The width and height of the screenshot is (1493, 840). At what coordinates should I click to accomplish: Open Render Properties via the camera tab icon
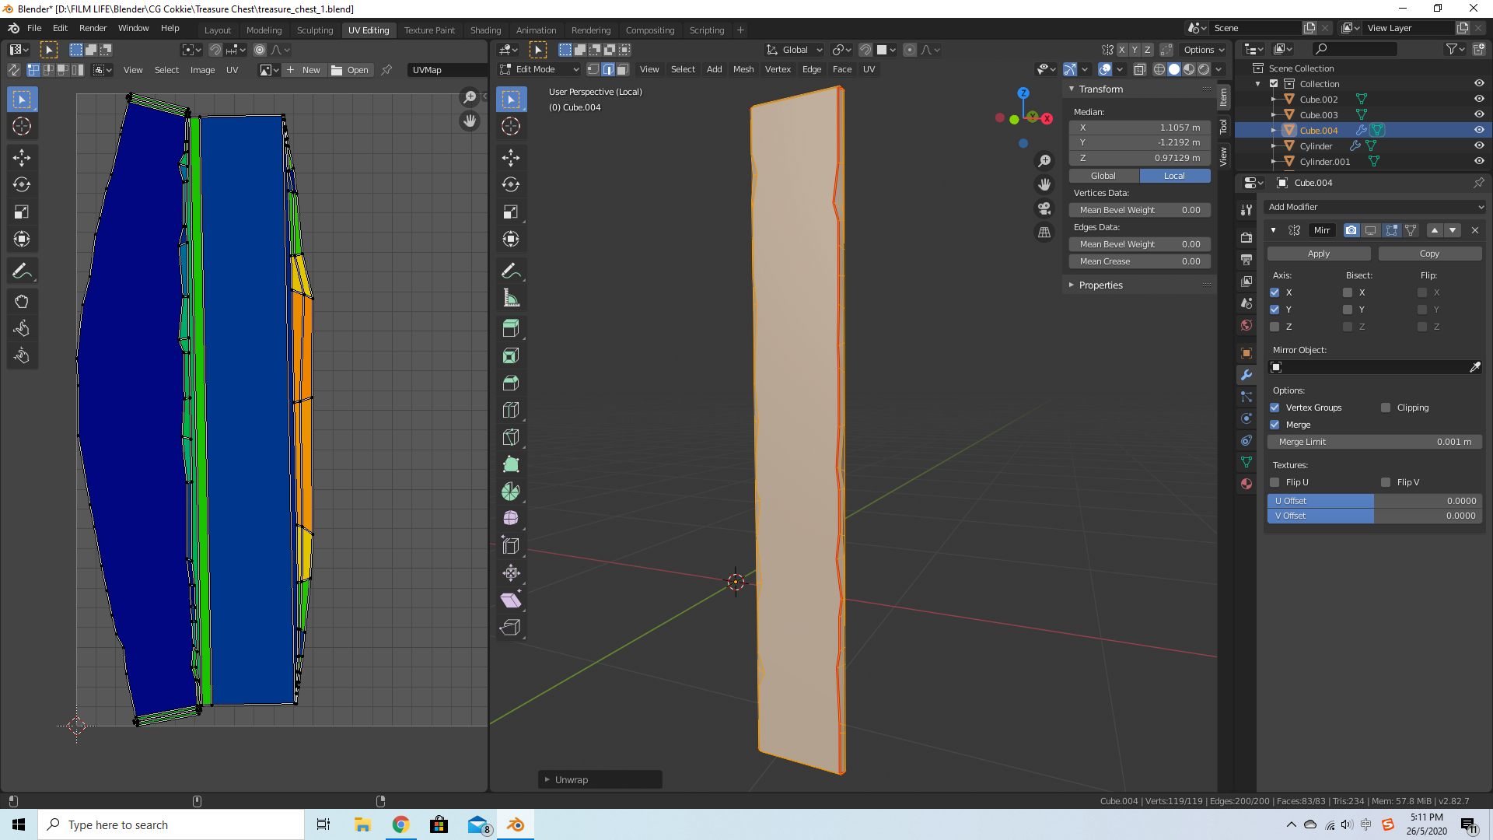1246,236
